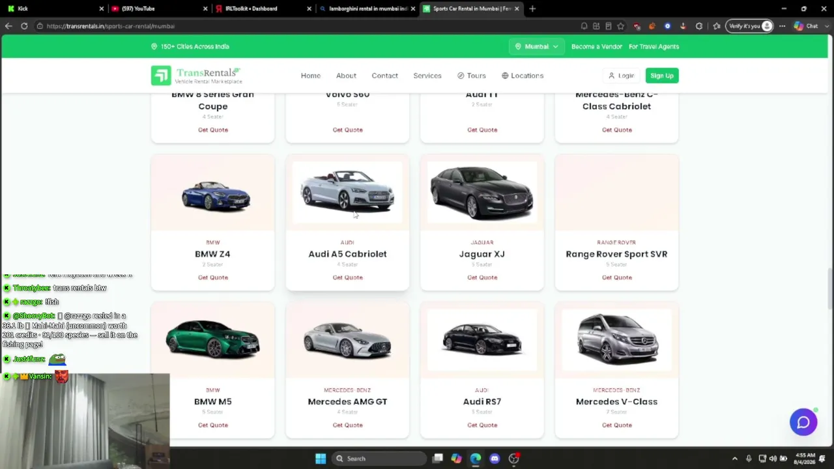
Task: Show hidden system tray icons
Action: (x=735, y=459)
